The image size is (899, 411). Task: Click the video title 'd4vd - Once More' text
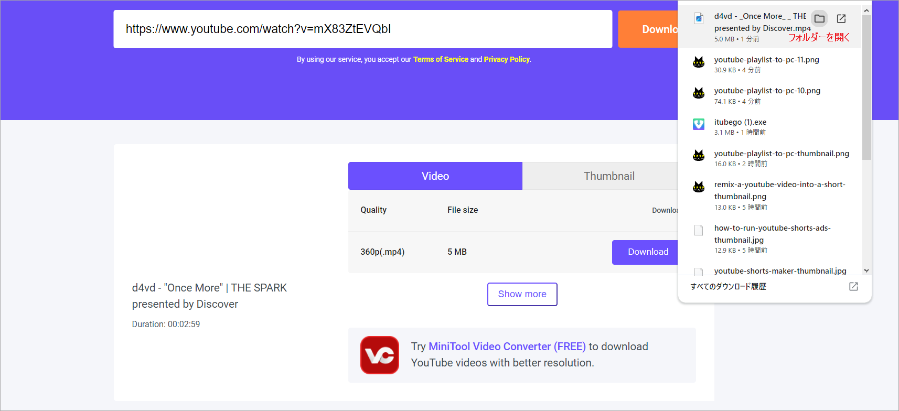pos(209,296)
